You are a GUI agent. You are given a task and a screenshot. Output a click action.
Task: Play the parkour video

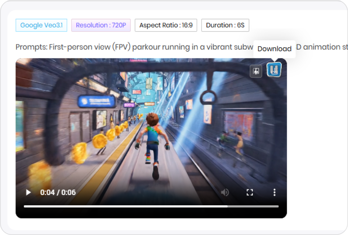pos(28,192)
